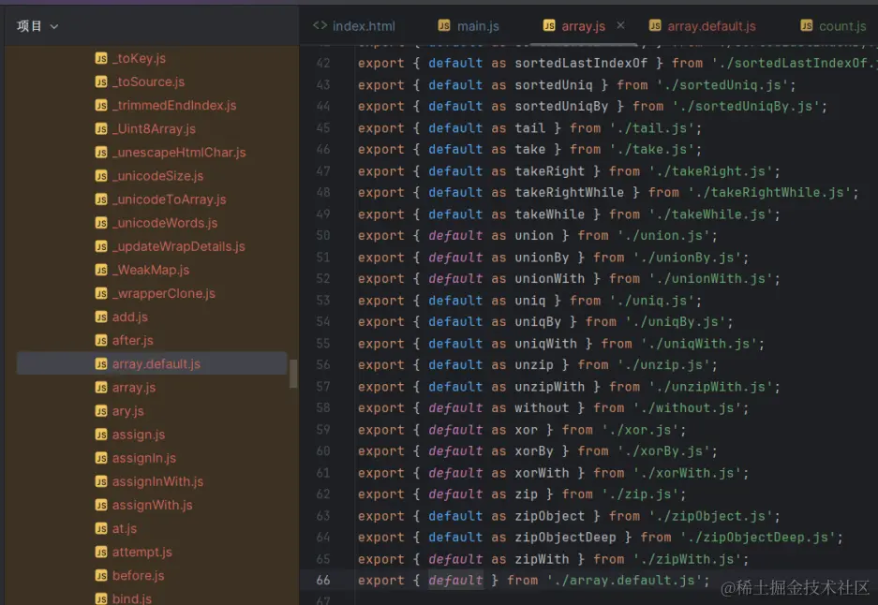Click the JS icon beside _trimmedEndIndex.js
The width and height of the screenshot is (878, 605).
(101, 105)
